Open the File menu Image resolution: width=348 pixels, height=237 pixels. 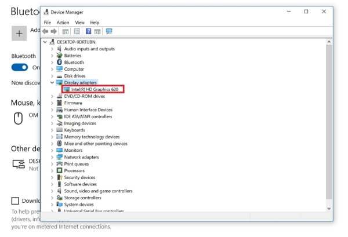tap(48, 23)
